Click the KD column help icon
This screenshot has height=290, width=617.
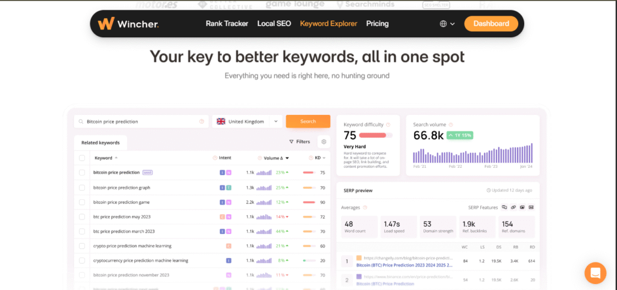click(x=311, y=158)
